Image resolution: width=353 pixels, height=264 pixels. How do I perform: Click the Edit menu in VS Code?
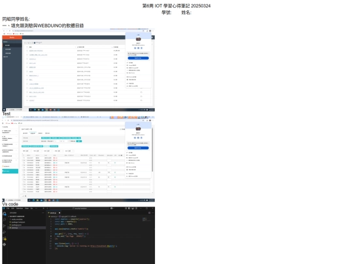point(12,209)
